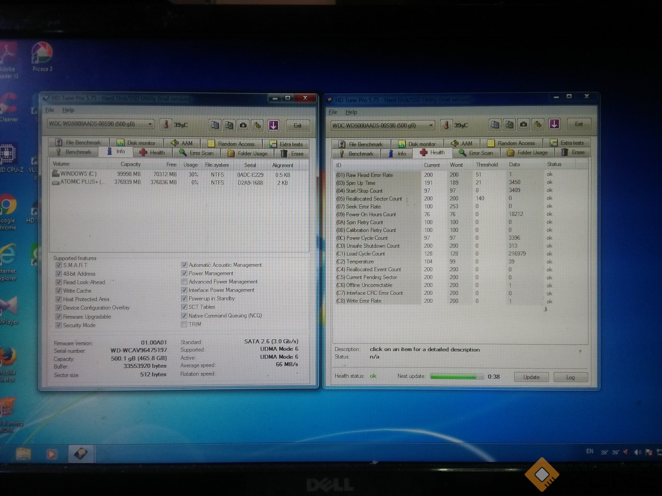Click the Log button
Screen dimensions: 662x496
tap(570, 377)
